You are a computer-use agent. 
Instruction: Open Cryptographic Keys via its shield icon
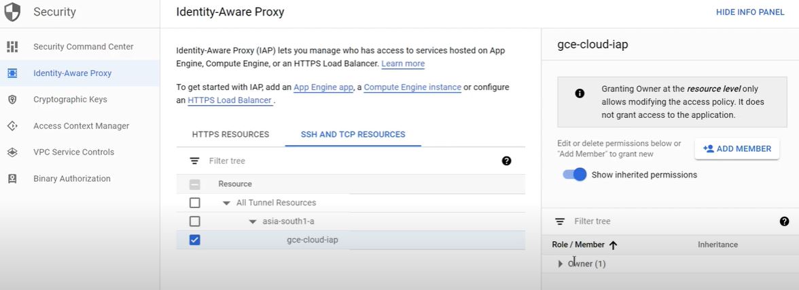click(12, 100)
